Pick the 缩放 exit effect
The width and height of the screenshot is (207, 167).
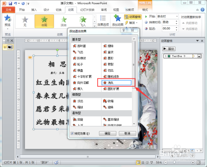78,107
